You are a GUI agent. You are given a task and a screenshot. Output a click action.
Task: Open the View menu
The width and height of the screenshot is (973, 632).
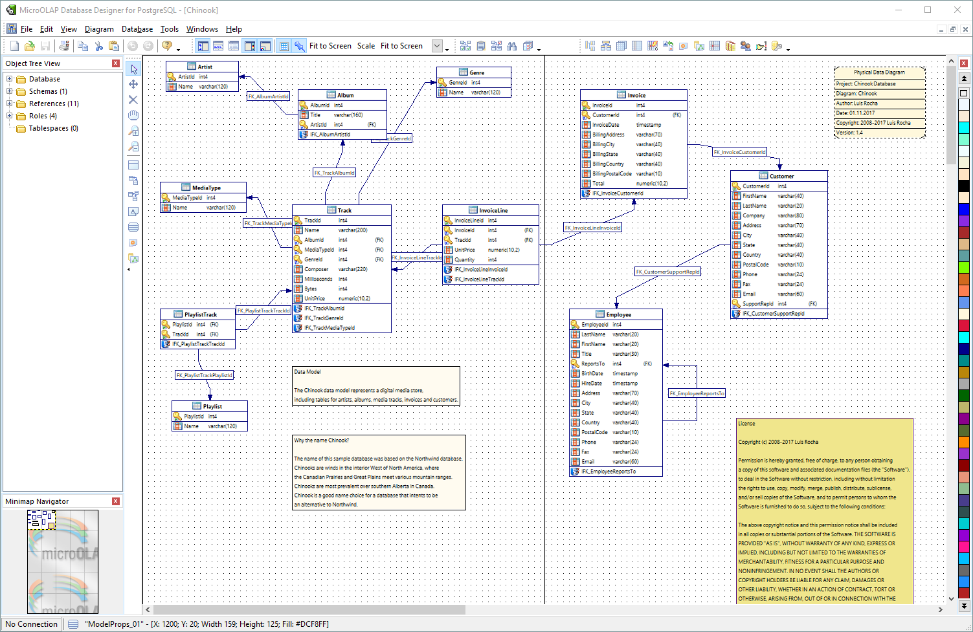(x=69, y=29)
